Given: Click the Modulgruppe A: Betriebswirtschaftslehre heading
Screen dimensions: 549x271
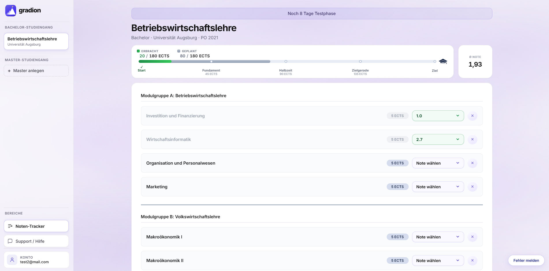Looking at the screenshot, I should [x=183, y=96].
